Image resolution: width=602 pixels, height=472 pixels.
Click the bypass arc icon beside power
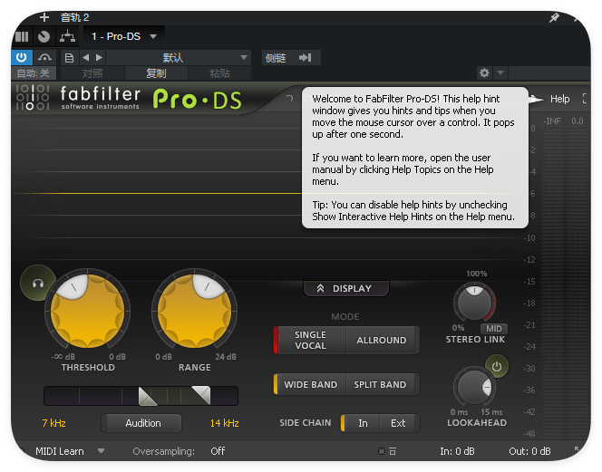[45, 58]
